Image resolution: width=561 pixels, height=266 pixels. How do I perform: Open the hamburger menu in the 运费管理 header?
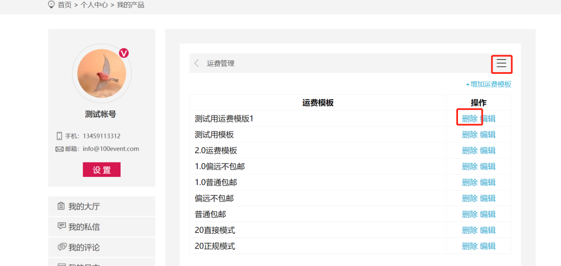pos(501,63)
